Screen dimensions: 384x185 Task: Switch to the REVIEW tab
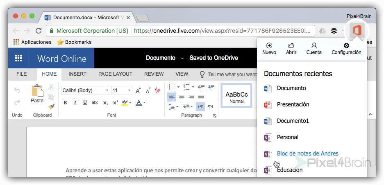[154, 74]
